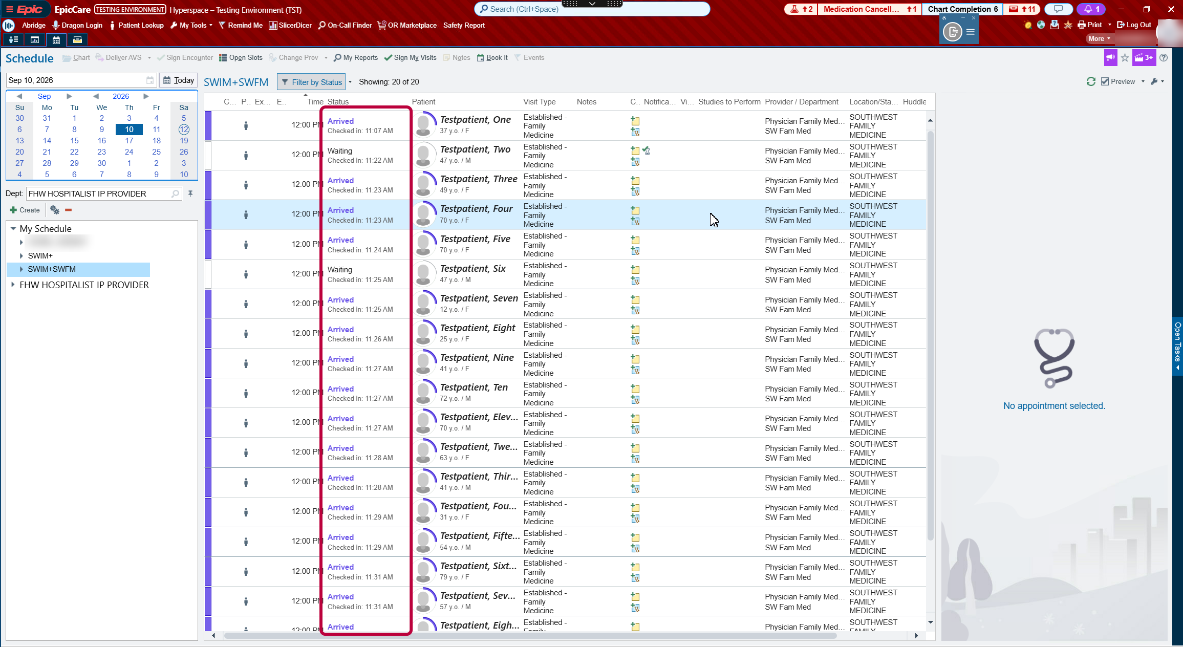Open the schedule settings wrench icon

pos(1154,81)
